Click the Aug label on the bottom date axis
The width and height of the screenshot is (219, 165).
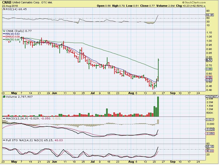[x=131, y=162]
